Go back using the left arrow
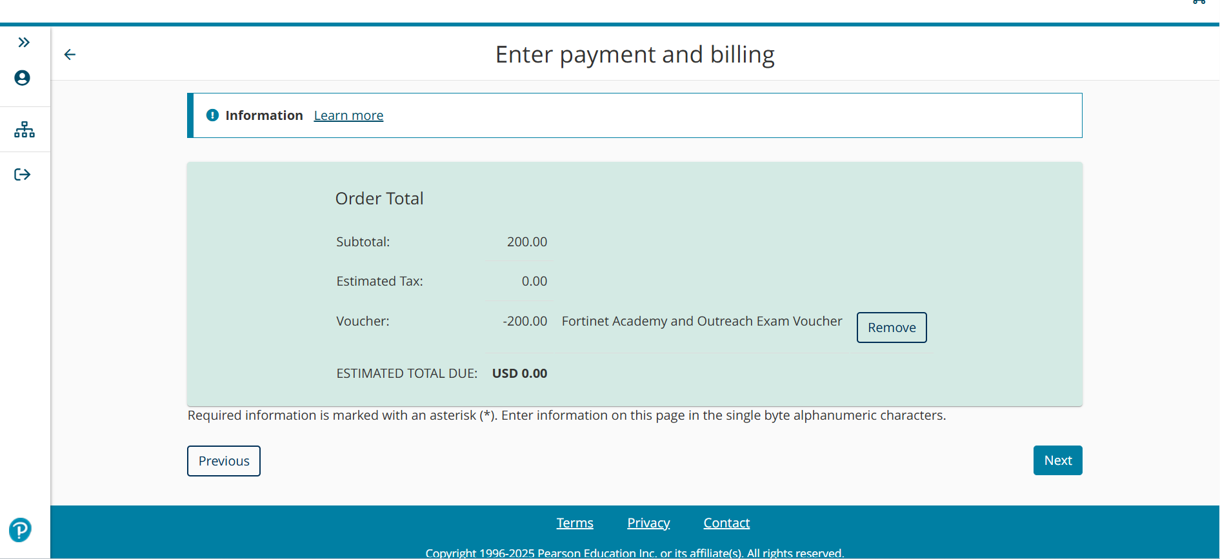Image resolution: width=1220 pixels, height=559 pixels. [70, 55]
